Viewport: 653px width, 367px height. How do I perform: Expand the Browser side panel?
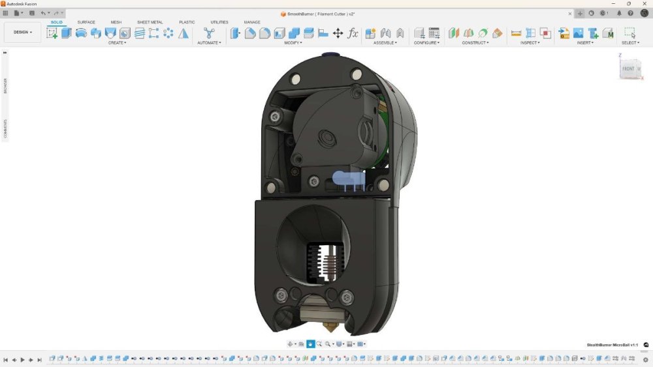point(5,85)
